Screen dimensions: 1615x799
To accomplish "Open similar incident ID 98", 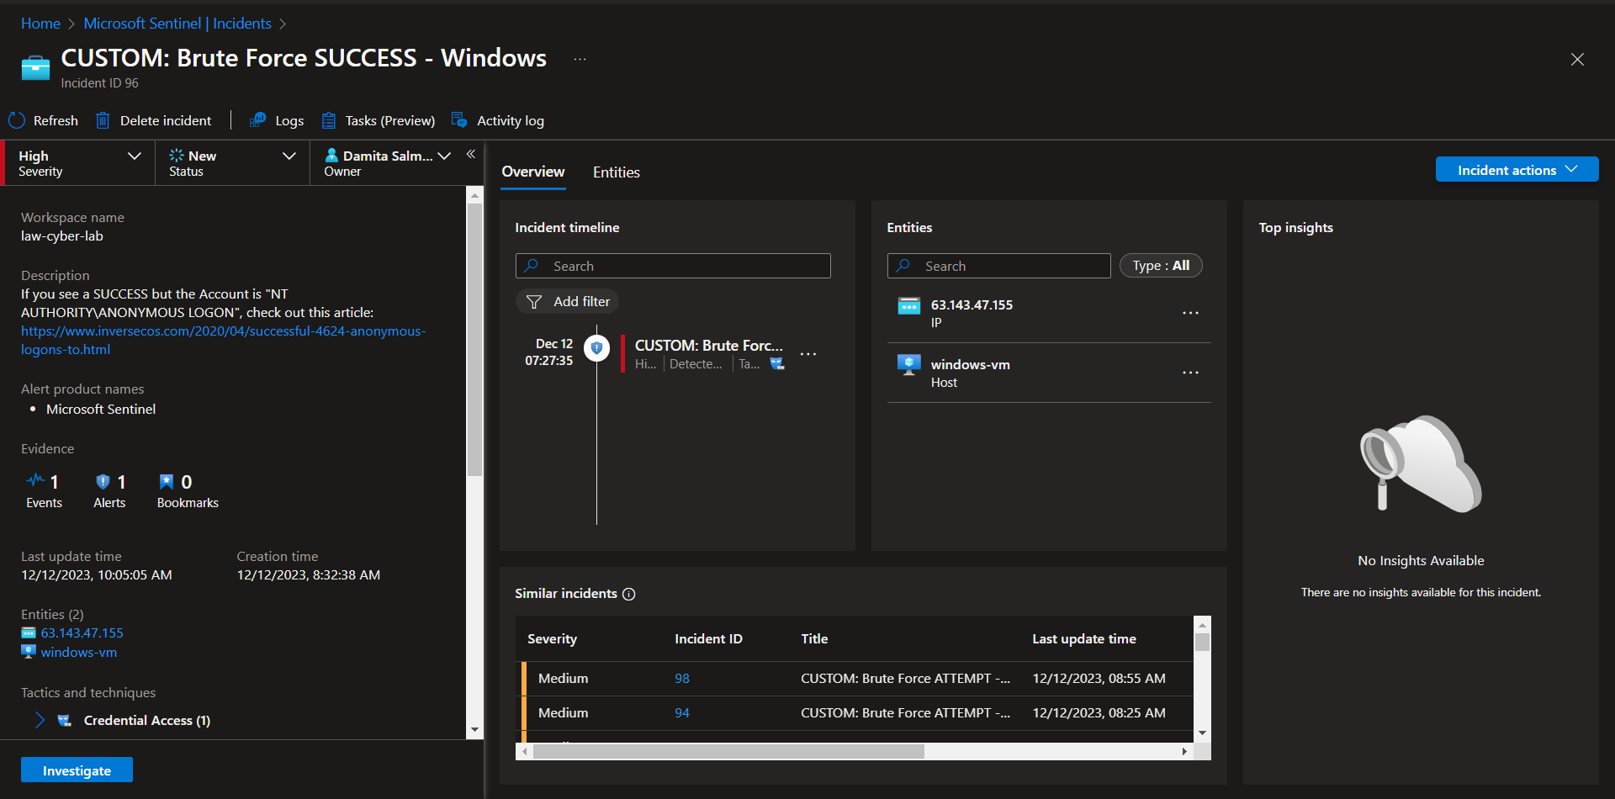I will pyautogui.click(x=682, y=679).
